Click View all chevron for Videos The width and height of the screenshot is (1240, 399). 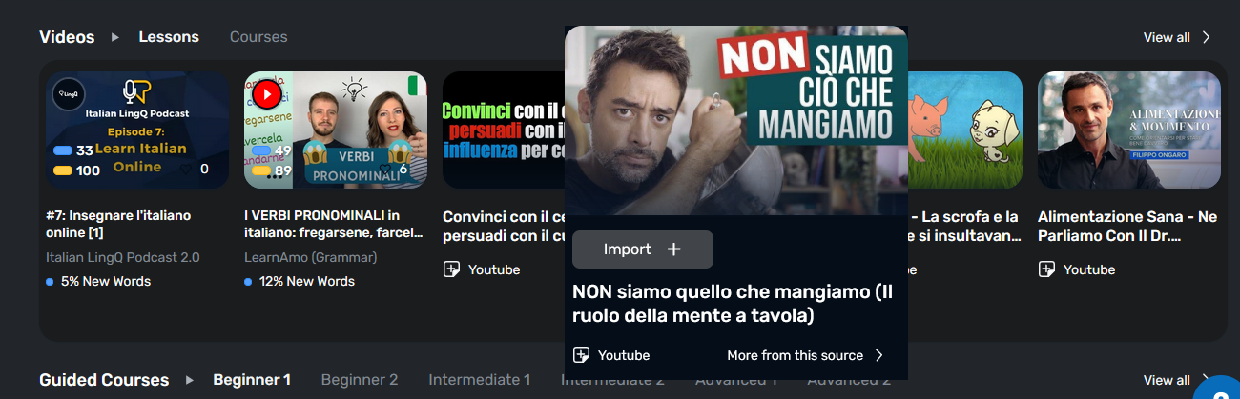tap(1206, 37)
